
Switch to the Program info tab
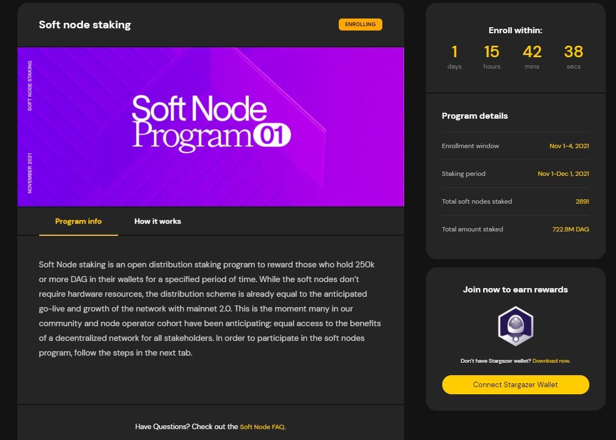(x=78, y=221)
